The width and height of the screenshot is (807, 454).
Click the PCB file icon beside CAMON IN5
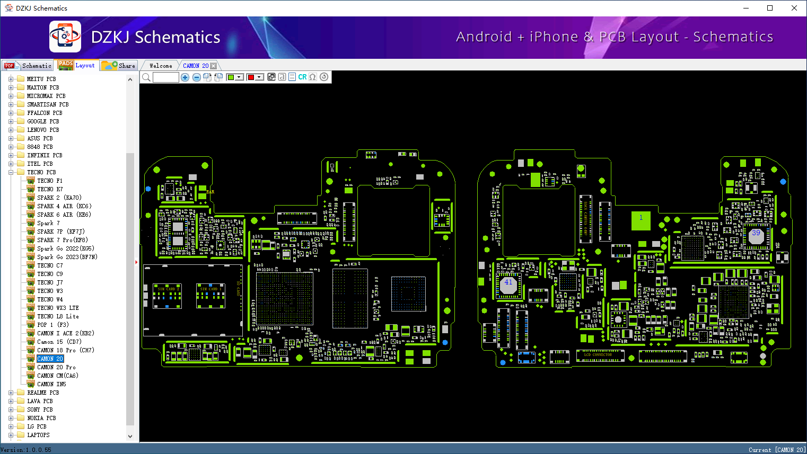point(31,384)
